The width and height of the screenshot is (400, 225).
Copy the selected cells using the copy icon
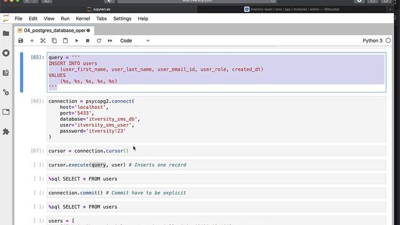coord(54,41)
